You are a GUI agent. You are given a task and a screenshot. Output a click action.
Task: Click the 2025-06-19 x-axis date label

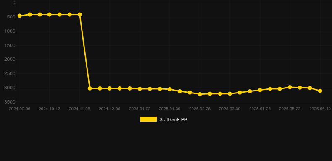pyautogui.click(x=320, y=109)
